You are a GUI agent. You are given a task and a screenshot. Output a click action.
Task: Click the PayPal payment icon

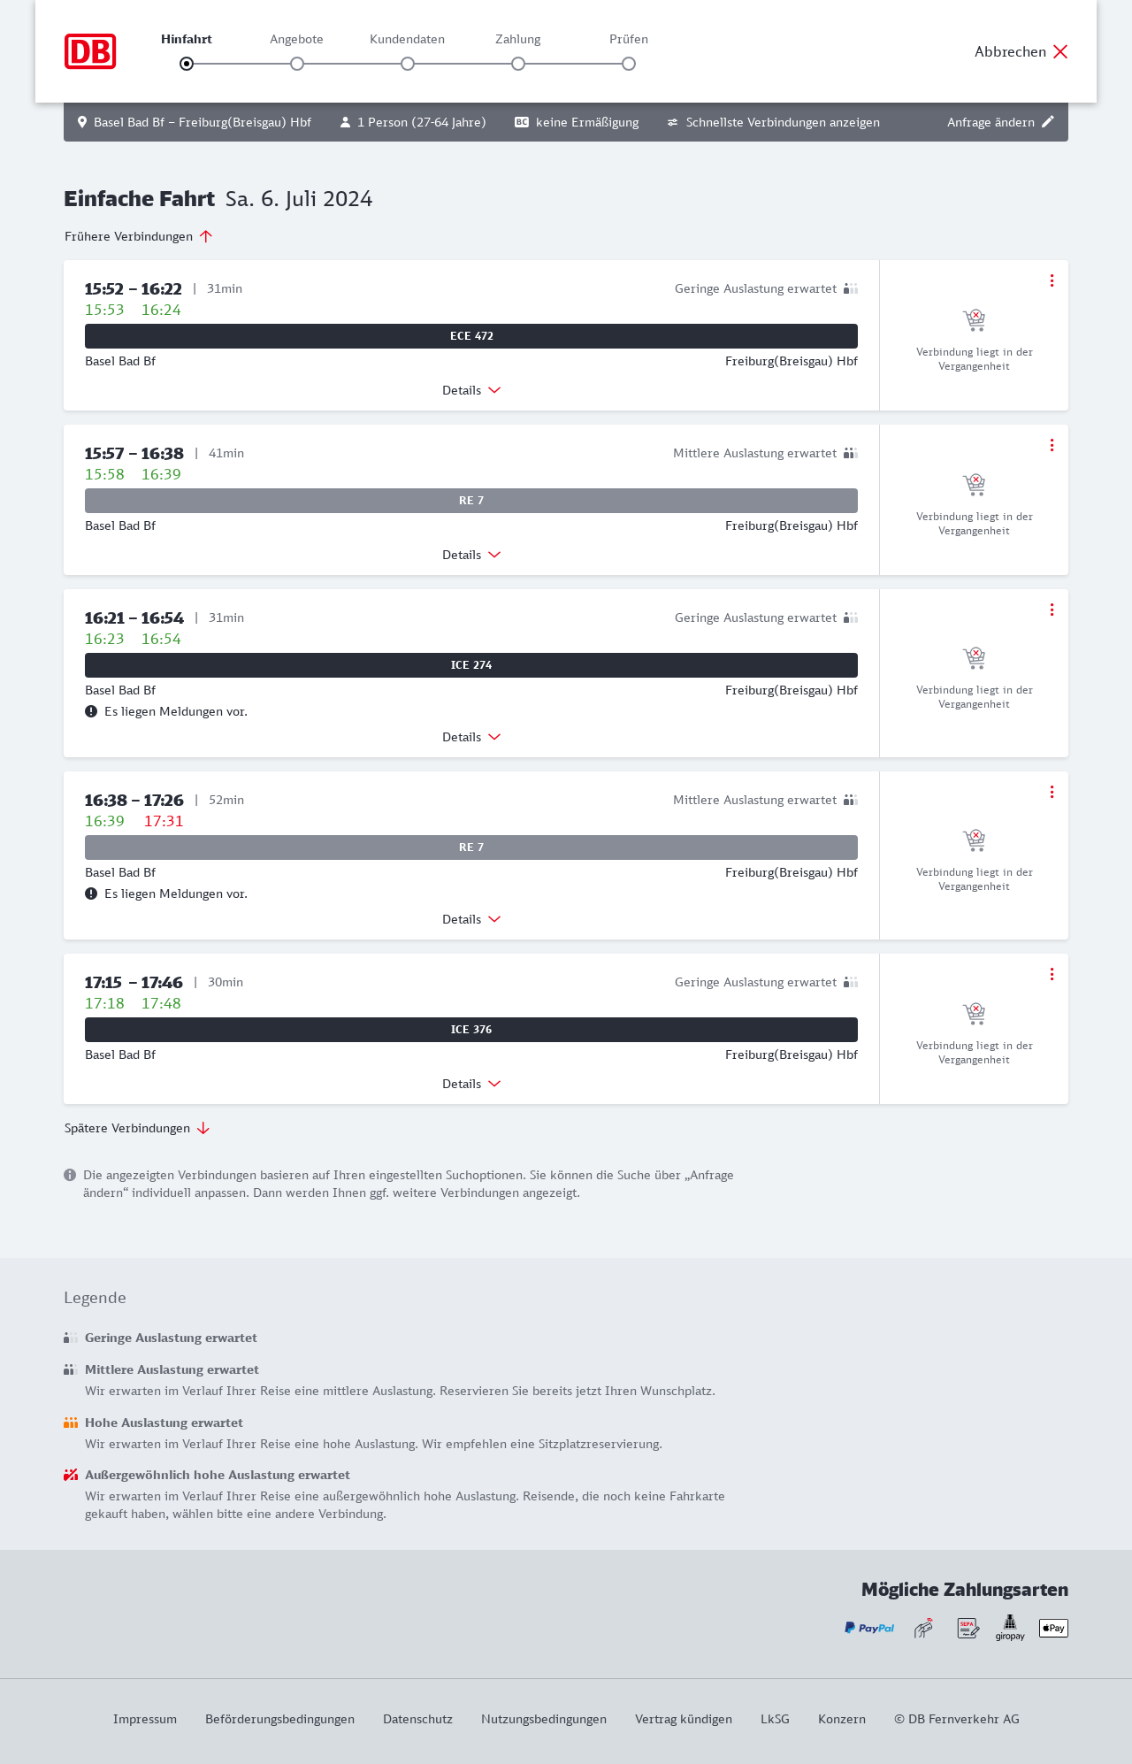click(x=869, y=1628)
